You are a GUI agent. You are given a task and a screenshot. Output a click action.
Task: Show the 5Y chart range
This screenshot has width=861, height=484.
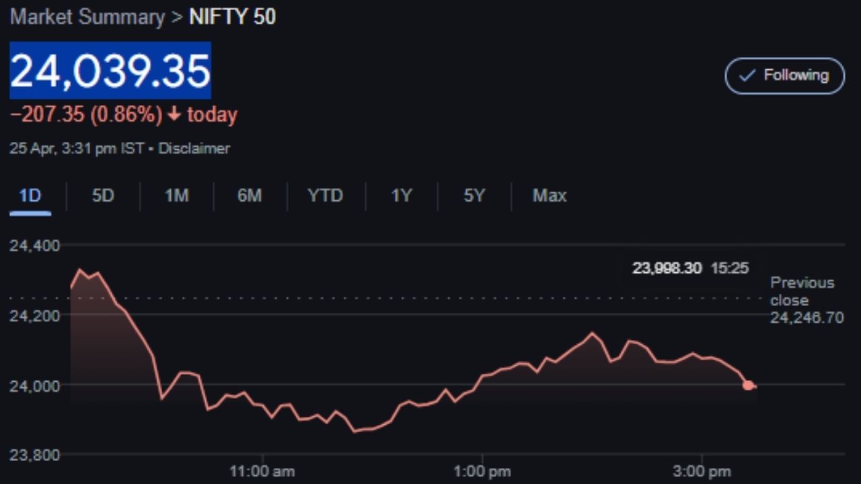(474, 196)
